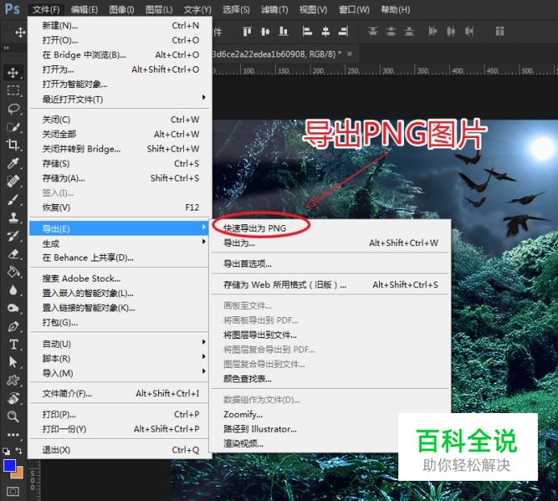Viewport: 558px width, 501px height.
Task: Align right edges in options bar
Action: coord(344,31)
